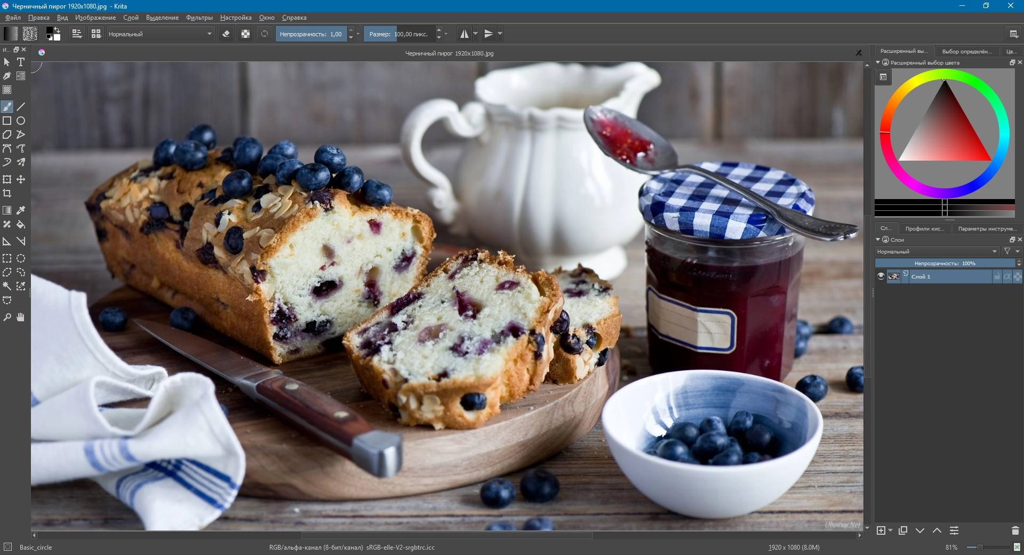Toggle horizontal mirror tool

[465, 34]
